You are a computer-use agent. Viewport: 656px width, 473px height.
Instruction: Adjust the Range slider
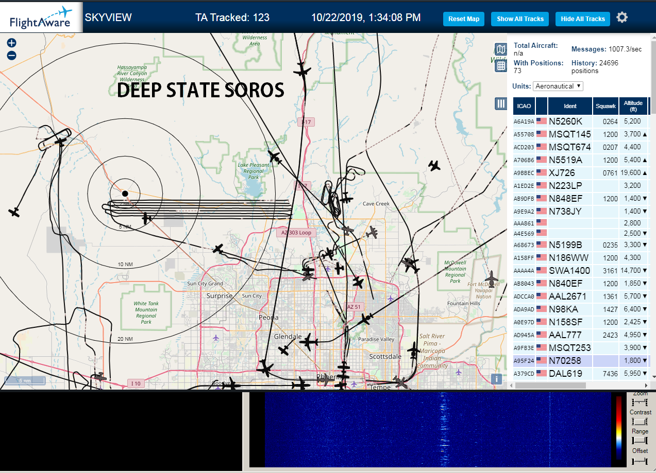tap(640, 441)
